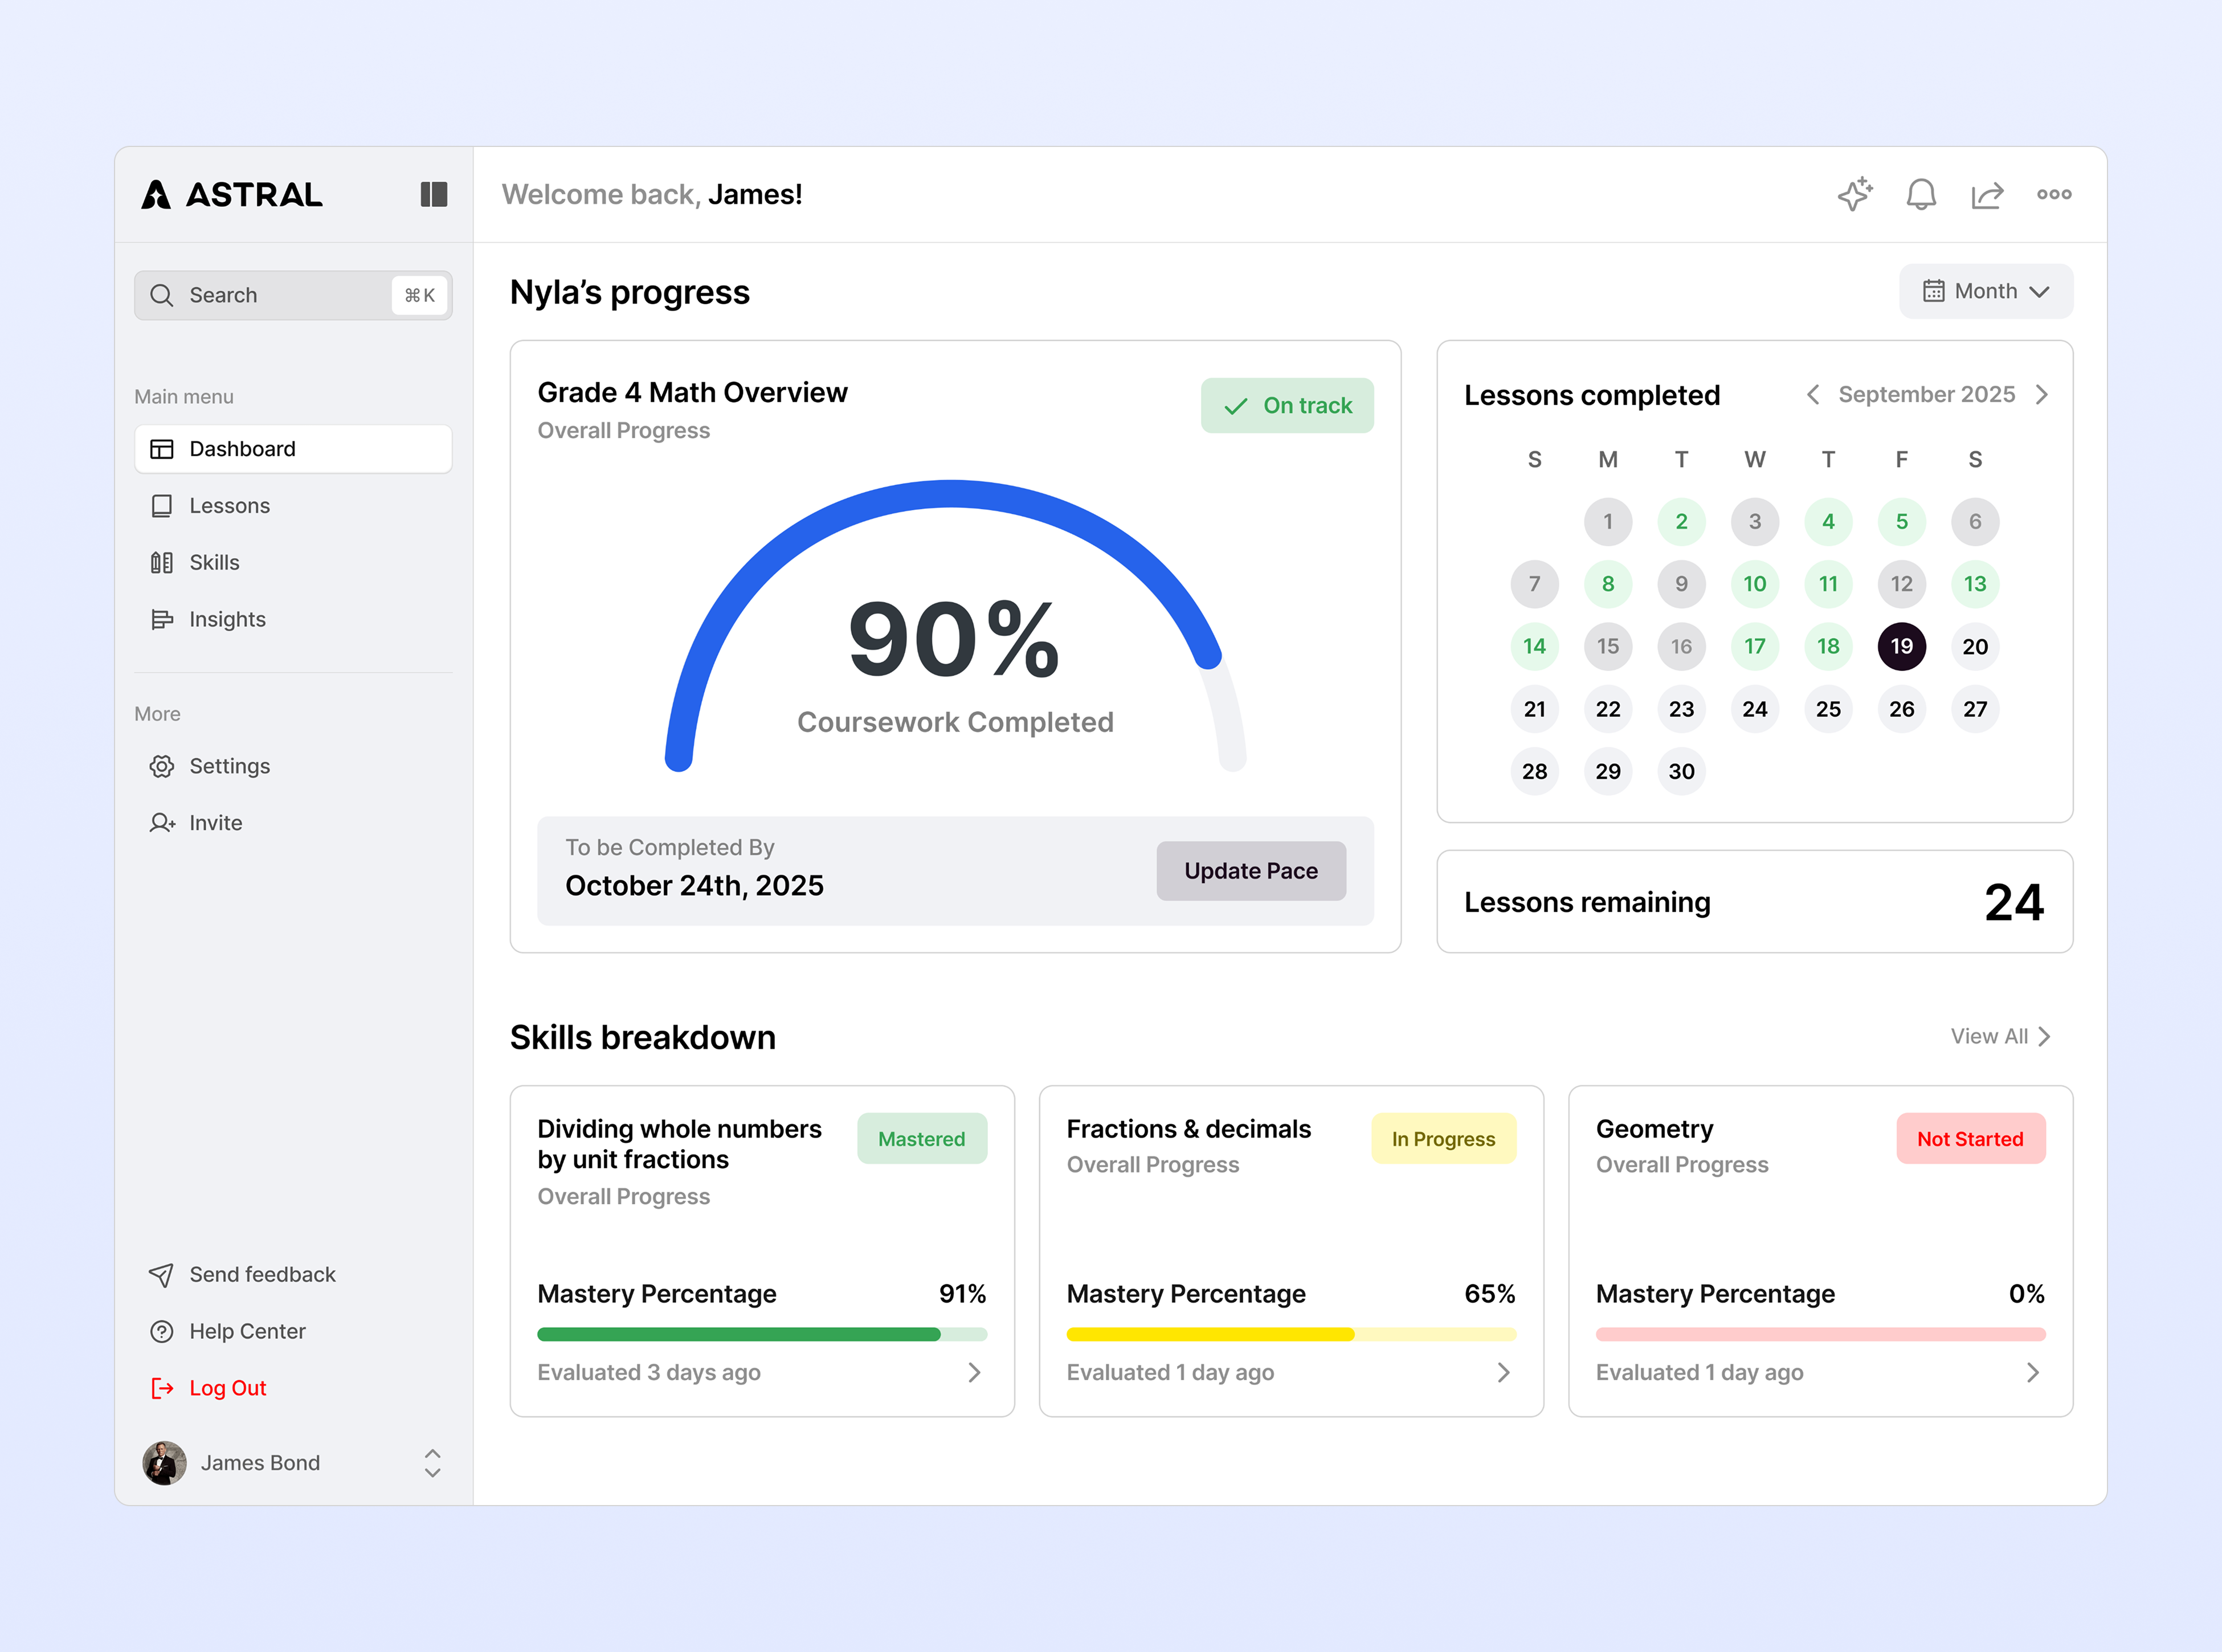The width and height of the screenshot is (2222, 1652).
Task: Open notifications bell icon
Action: click(1920, 194)
